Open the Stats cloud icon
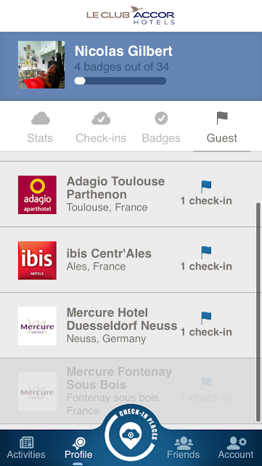 pyautogui.click(x=41, y=118)
